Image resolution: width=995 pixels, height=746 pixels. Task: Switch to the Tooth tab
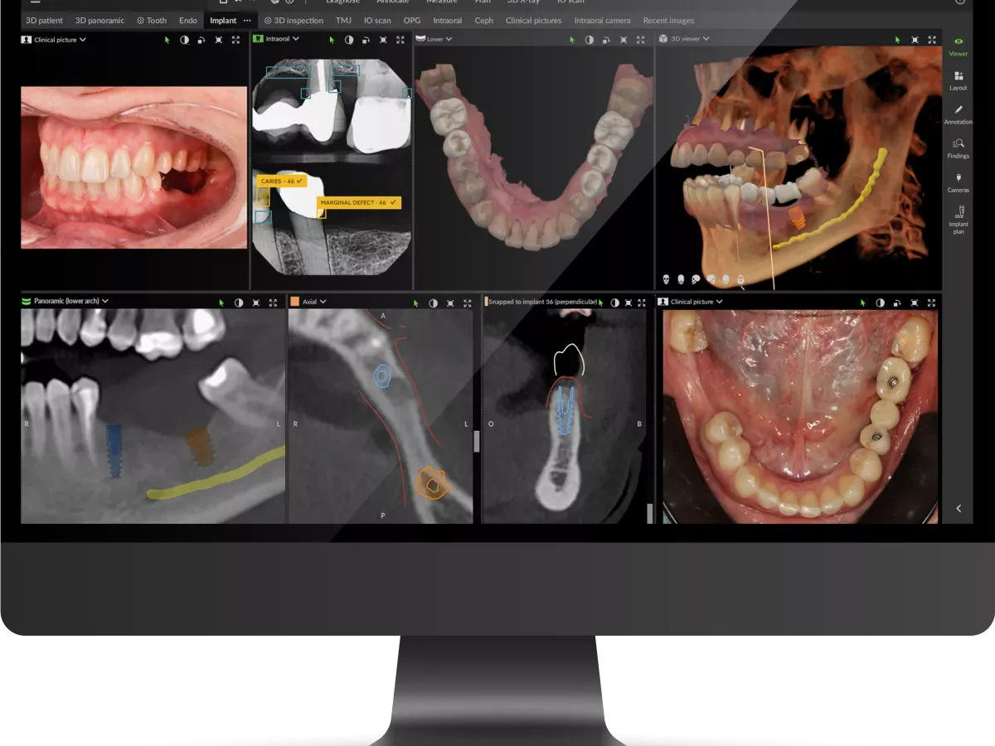point(152,21)
